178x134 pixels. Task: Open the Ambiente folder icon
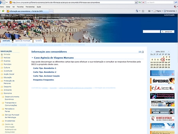coord(2,90)
